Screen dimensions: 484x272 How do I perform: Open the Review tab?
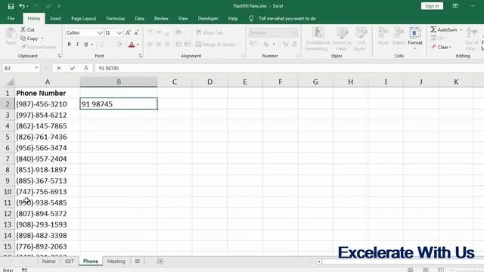point(161,18)
